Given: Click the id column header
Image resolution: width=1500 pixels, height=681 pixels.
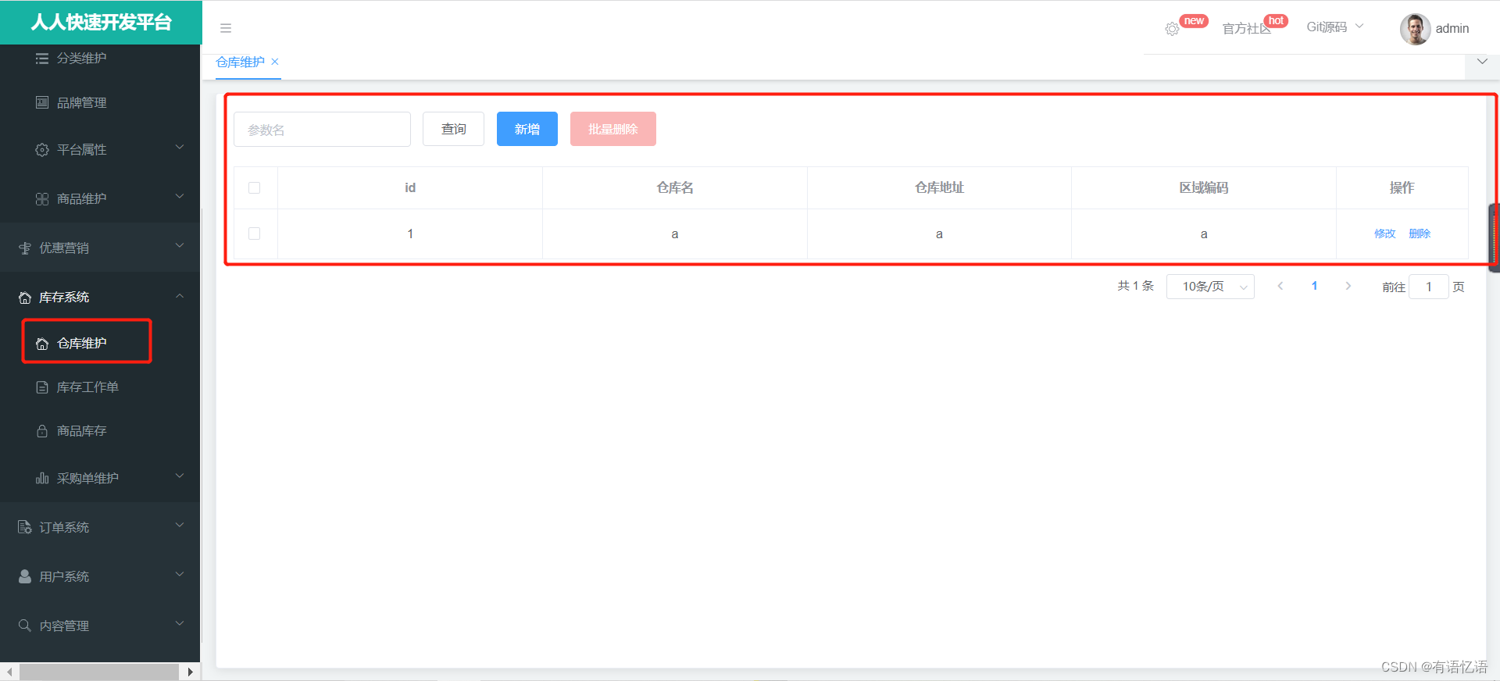Looking at the screenshot, I should [x=410, y=187].
